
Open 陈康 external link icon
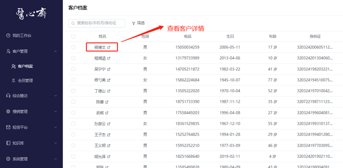coord(107,102)
